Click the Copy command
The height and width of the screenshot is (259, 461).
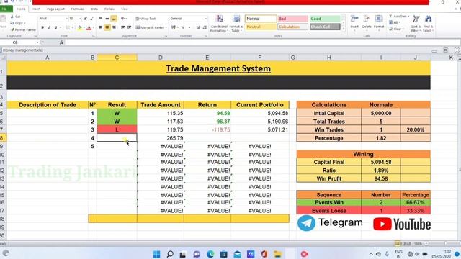click(17, 23)
